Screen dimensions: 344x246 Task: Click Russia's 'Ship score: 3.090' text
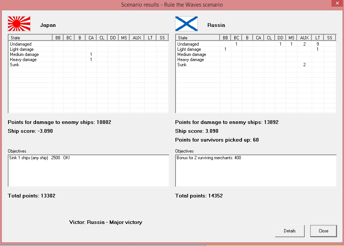click(x=197, y=131)
